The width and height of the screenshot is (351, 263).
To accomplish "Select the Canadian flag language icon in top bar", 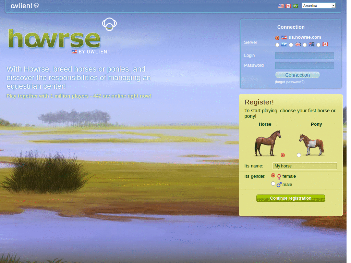I will pos(288,5).
